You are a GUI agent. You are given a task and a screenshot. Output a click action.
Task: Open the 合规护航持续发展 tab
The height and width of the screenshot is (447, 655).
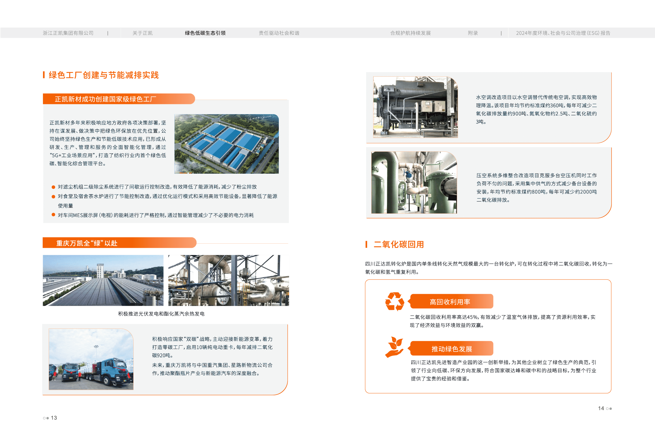(x=410, y=33)
